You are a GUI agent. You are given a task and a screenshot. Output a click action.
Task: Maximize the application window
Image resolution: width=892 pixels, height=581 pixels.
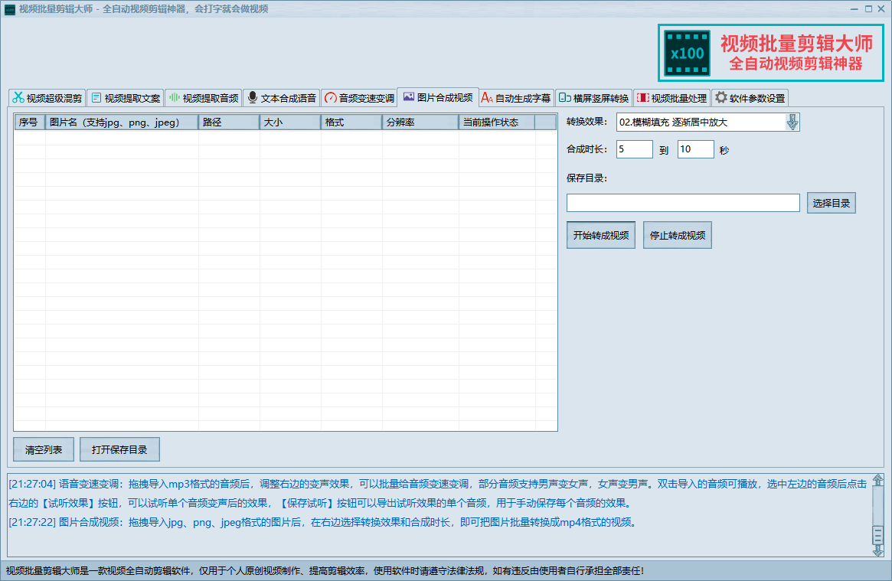click(x=868, y=8)
